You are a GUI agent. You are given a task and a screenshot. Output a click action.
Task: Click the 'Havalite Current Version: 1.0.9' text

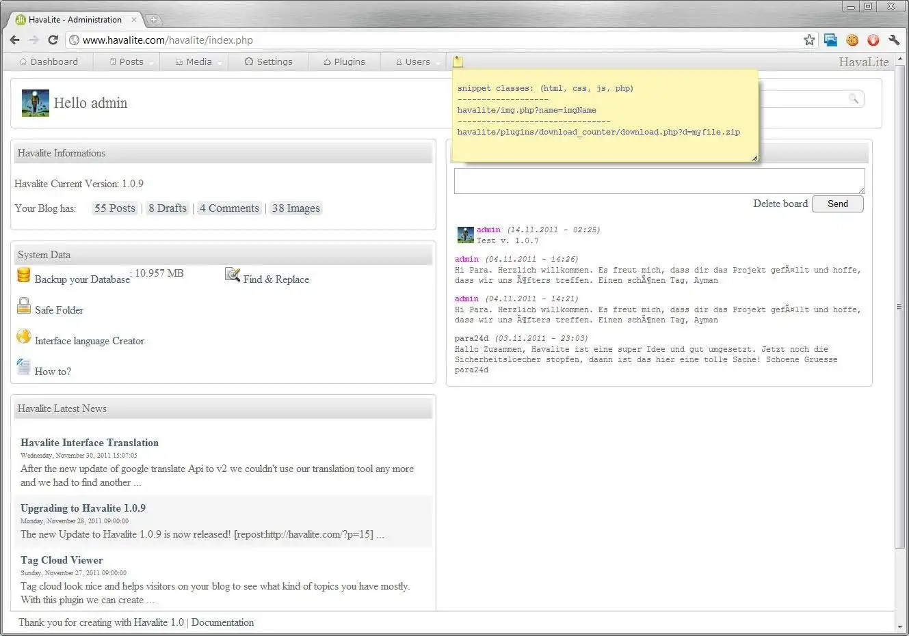tap(79, 184)
